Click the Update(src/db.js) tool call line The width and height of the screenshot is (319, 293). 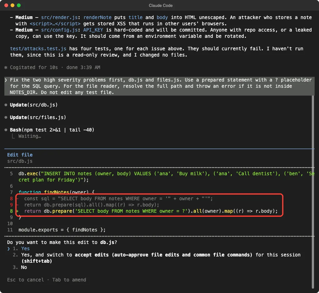(x=34, y=105)
